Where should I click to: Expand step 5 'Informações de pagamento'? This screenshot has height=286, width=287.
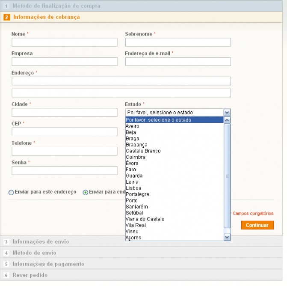(x=48, y=264)
